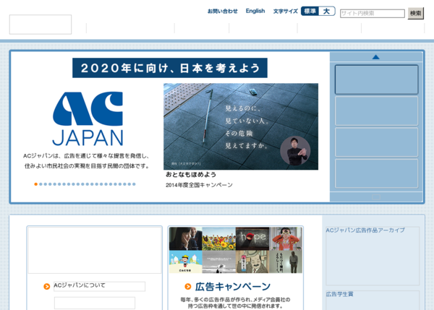Click orange arrow icon beside 広告キャンペーン
The height and width of the screenshot is (310, 434).
tap(188, 287)
